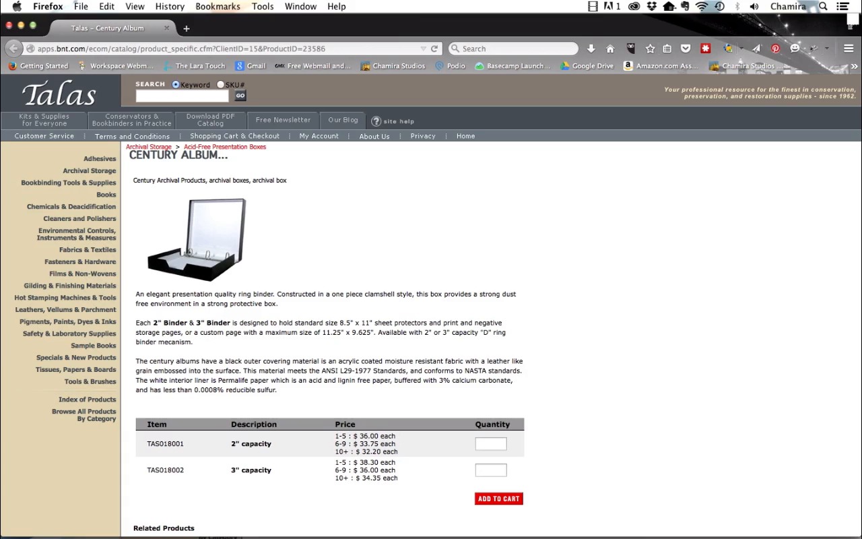
Task: Click the Firefox back arrow button
Action: [x=13, y=49]
